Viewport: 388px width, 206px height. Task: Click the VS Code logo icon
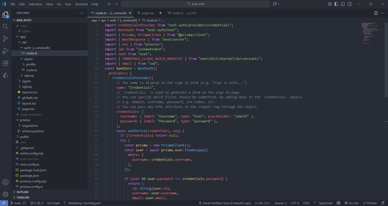pyautogui.click(x=4, y=4)
